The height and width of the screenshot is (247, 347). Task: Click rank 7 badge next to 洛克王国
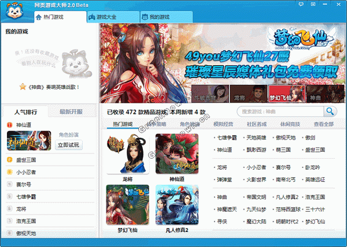[9, 220]
